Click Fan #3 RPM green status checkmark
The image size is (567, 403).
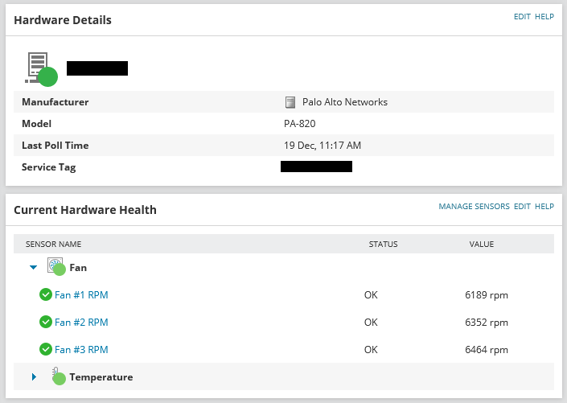[x=46, y=350]
